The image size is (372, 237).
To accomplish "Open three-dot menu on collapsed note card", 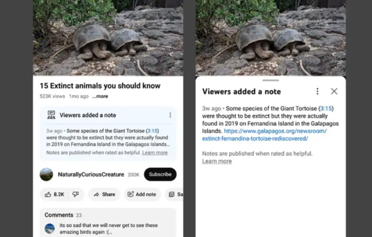I will pyautogui.click(x=170, y=115).
